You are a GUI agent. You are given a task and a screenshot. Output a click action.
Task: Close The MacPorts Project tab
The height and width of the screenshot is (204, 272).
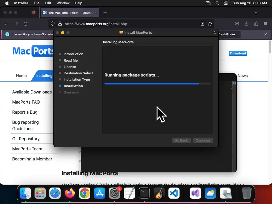pos(95,12)
